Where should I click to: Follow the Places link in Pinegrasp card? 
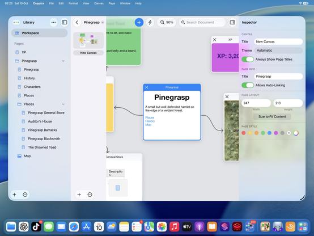[150, 117]
